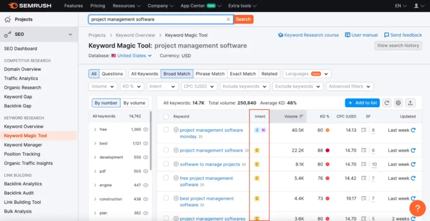Click the refresh metrics icon beside Add to list
The width and height of the screenshot is (430, 221).
coord(387,103)
